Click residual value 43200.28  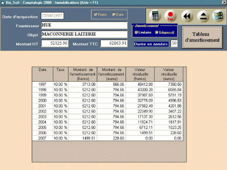tap(140, 90)
